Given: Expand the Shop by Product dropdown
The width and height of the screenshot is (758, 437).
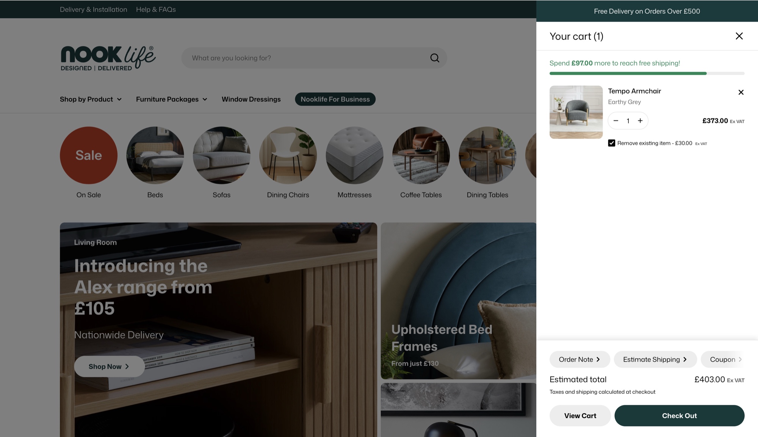Looking at the screenshot, I should pos(91,99).
